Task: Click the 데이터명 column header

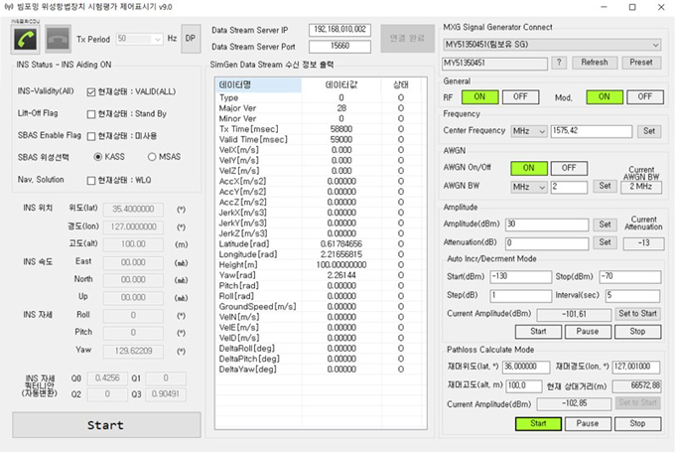Action: click(258, 84)
